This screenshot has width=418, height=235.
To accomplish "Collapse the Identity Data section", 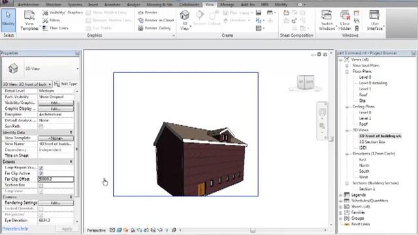I will click(71, 132).
